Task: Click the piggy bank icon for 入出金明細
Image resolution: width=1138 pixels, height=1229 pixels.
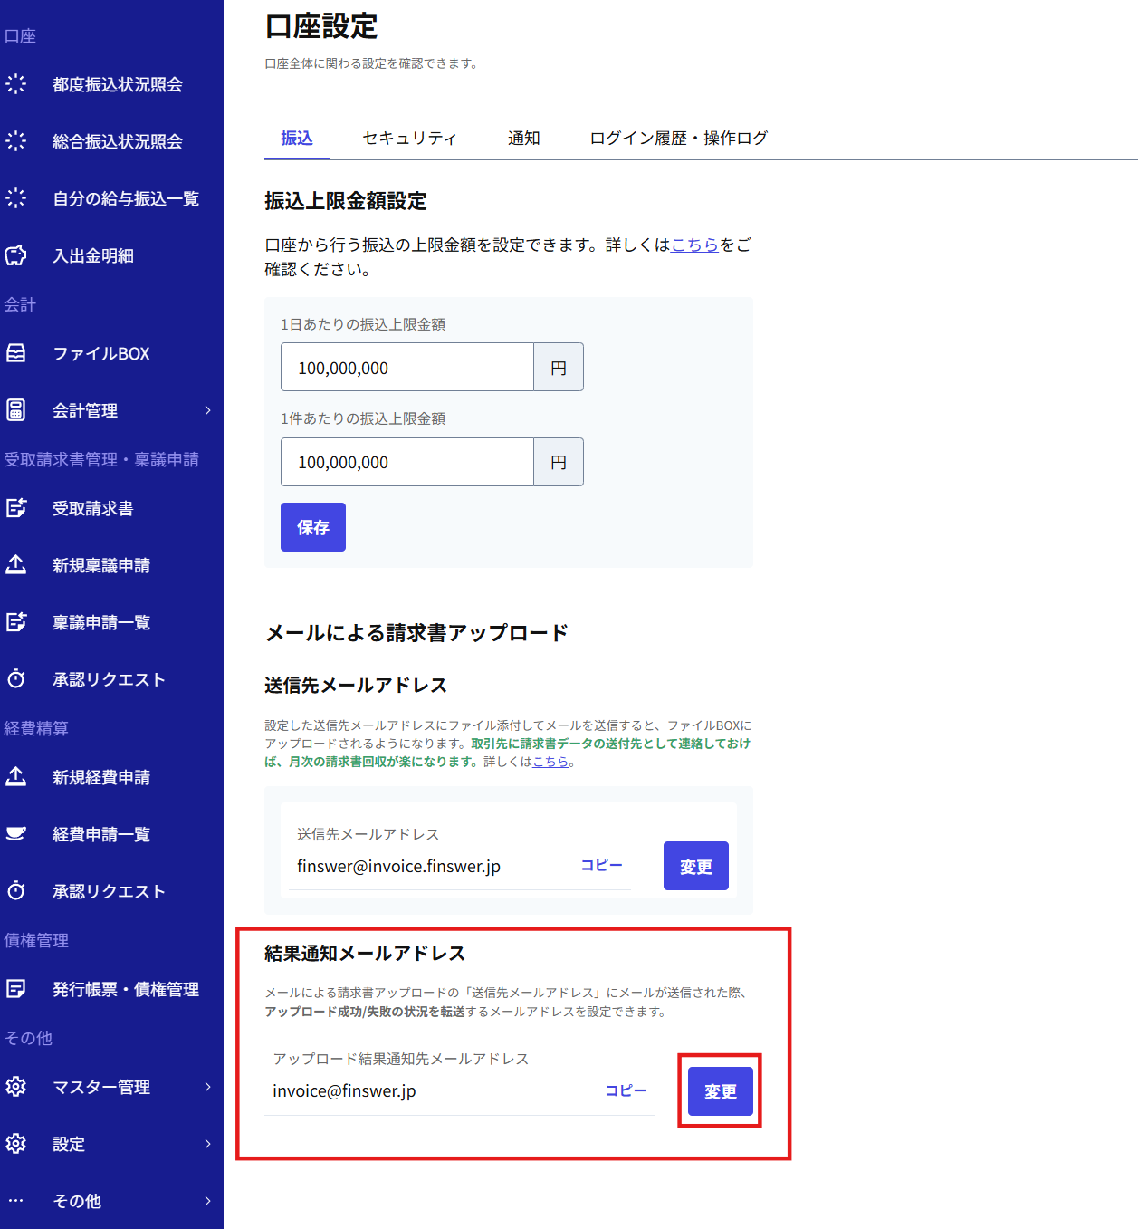Action: 16,255
